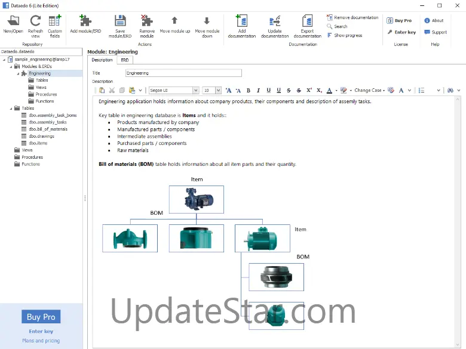Open Support from Help group
The height and width of the screenshot is (349, 466).
pos(436,32)
